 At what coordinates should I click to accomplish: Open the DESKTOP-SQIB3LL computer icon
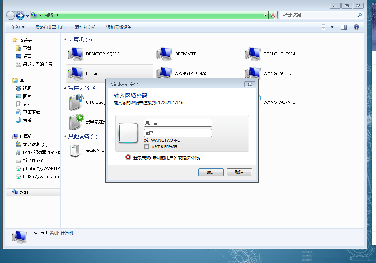(x=75, y=54)
